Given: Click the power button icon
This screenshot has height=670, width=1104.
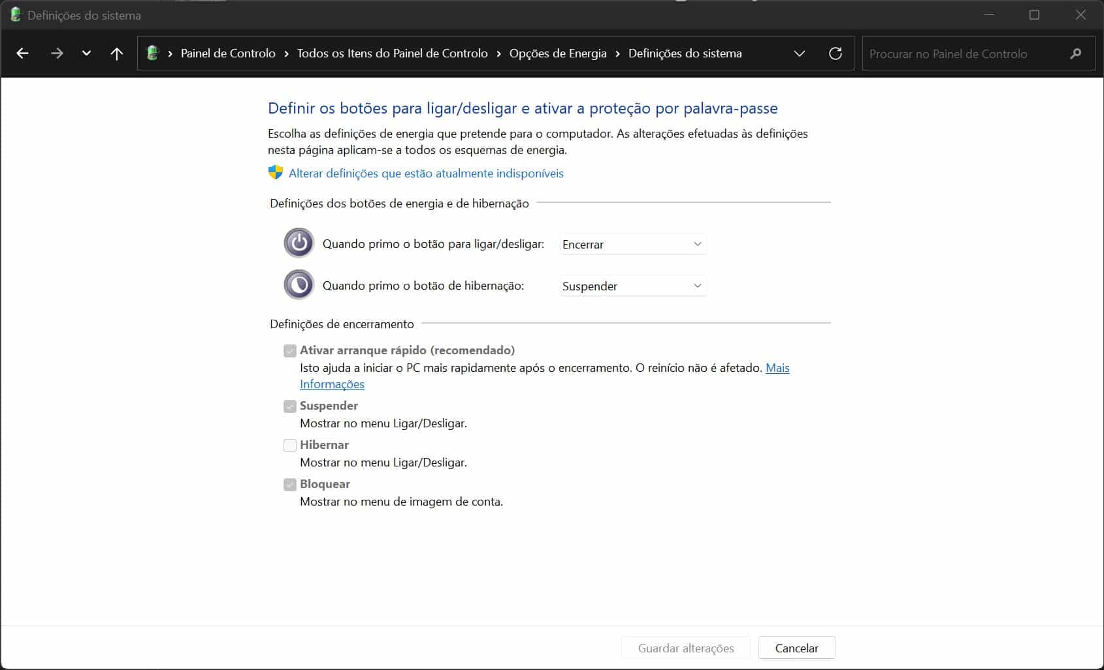Looking at the screenshot, I should coord(299,243).
